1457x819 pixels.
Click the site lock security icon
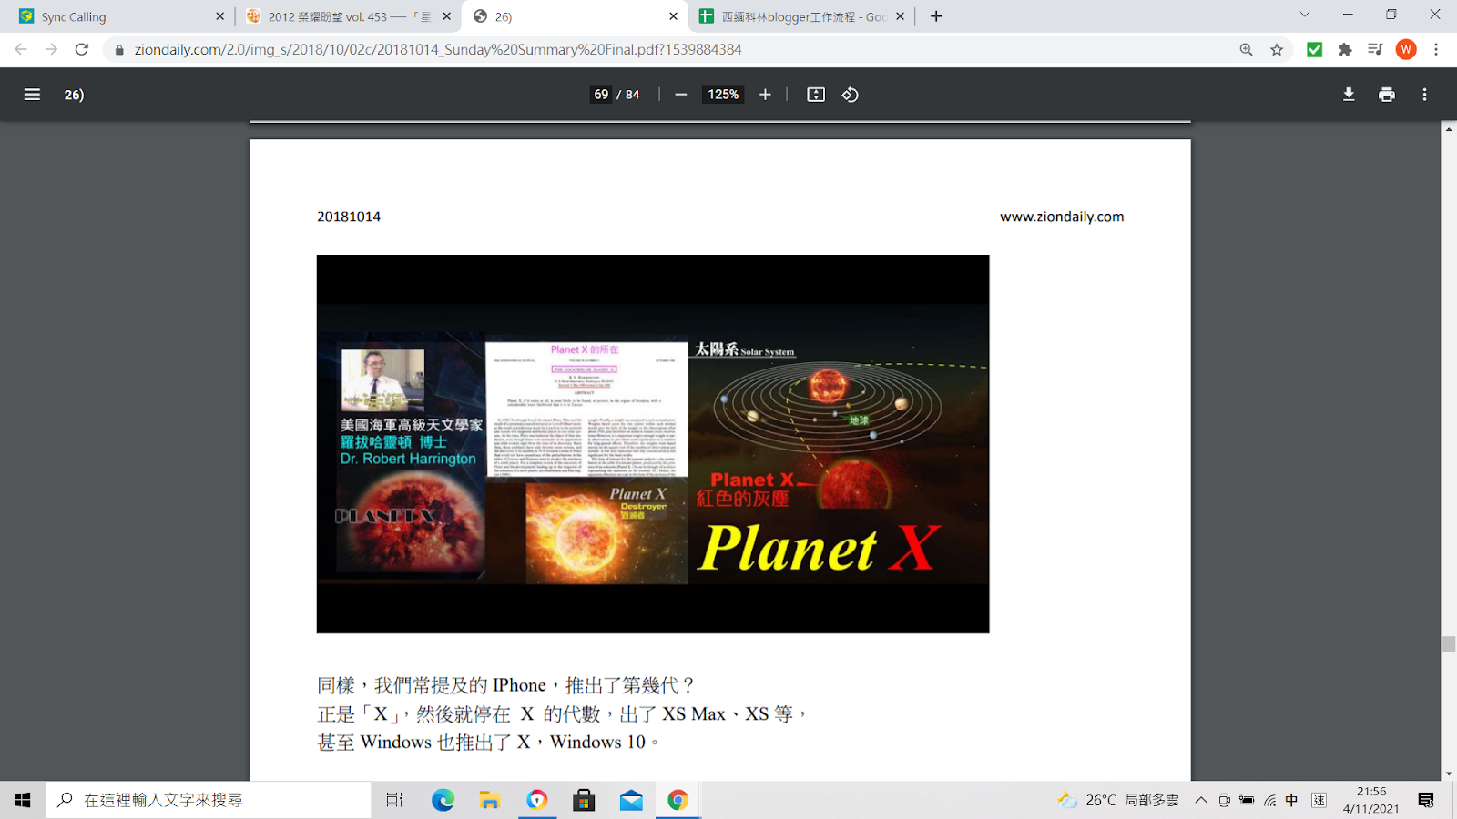coord(119,50)
